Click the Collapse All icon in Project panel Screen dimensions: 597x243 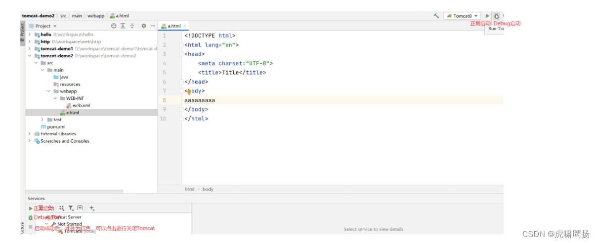pos(132,26)
